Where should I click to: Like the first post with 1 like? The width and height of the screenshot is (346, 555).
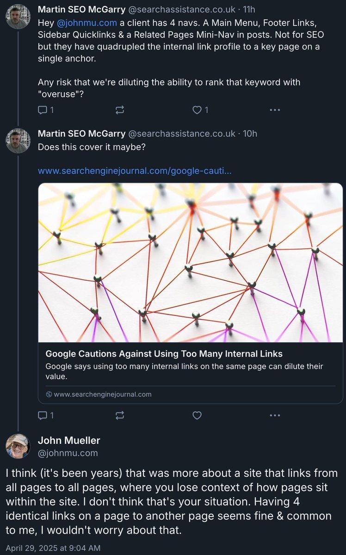[x=200, y=110]
